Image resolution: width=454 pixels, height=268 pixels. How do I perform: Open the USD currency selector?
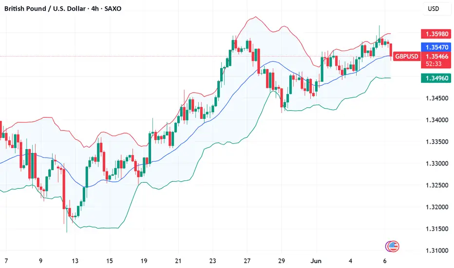pos(434,9)
